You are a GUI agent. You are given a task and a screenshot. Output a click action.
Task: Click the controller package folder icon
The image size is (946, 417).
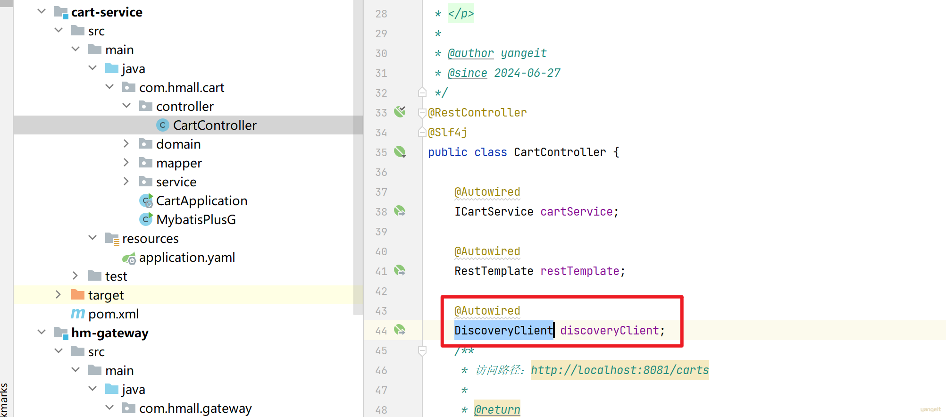pos(146,106)
